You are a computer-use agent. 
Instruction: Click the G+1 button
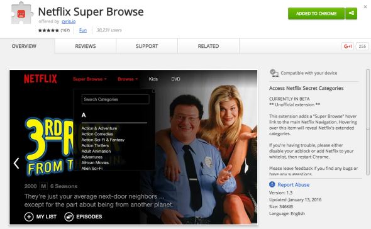point(348,46)
